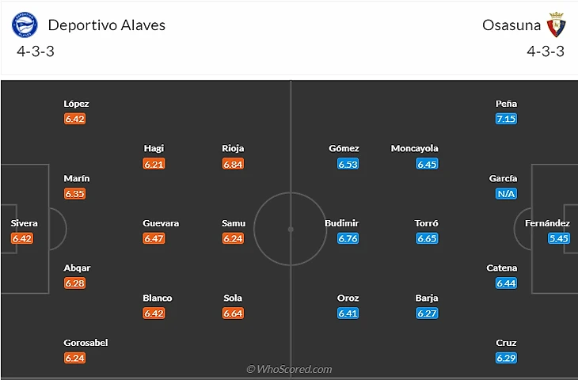
Task: Select goalkeeper Sivera's 6.42 rating badge
Action: click(x=23, y=238)
